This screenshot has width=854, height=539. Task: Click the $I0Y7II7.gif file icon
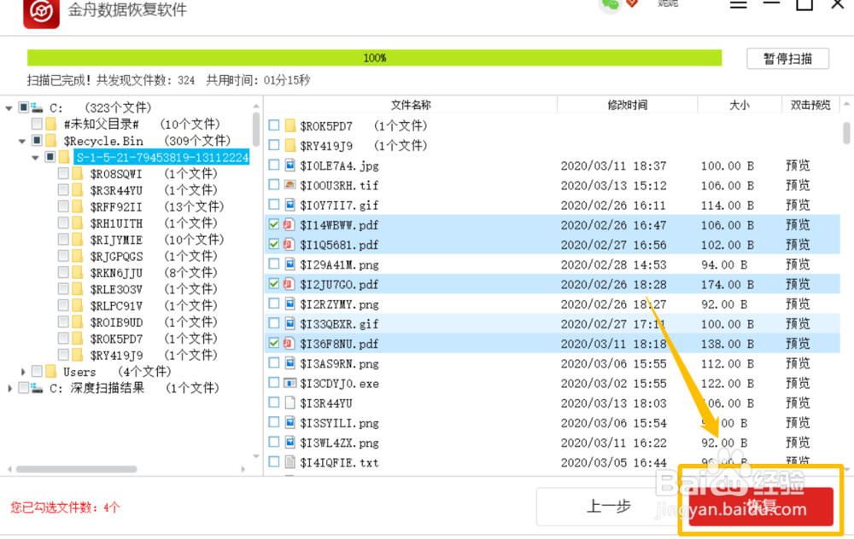pos(290,205)
